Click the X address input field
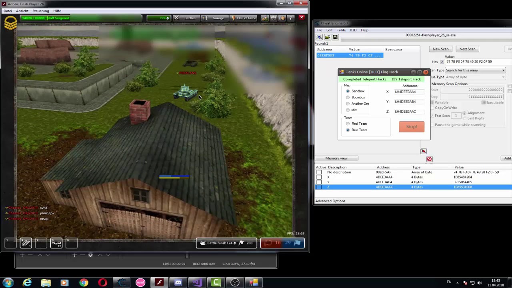 tap(410, 92)
